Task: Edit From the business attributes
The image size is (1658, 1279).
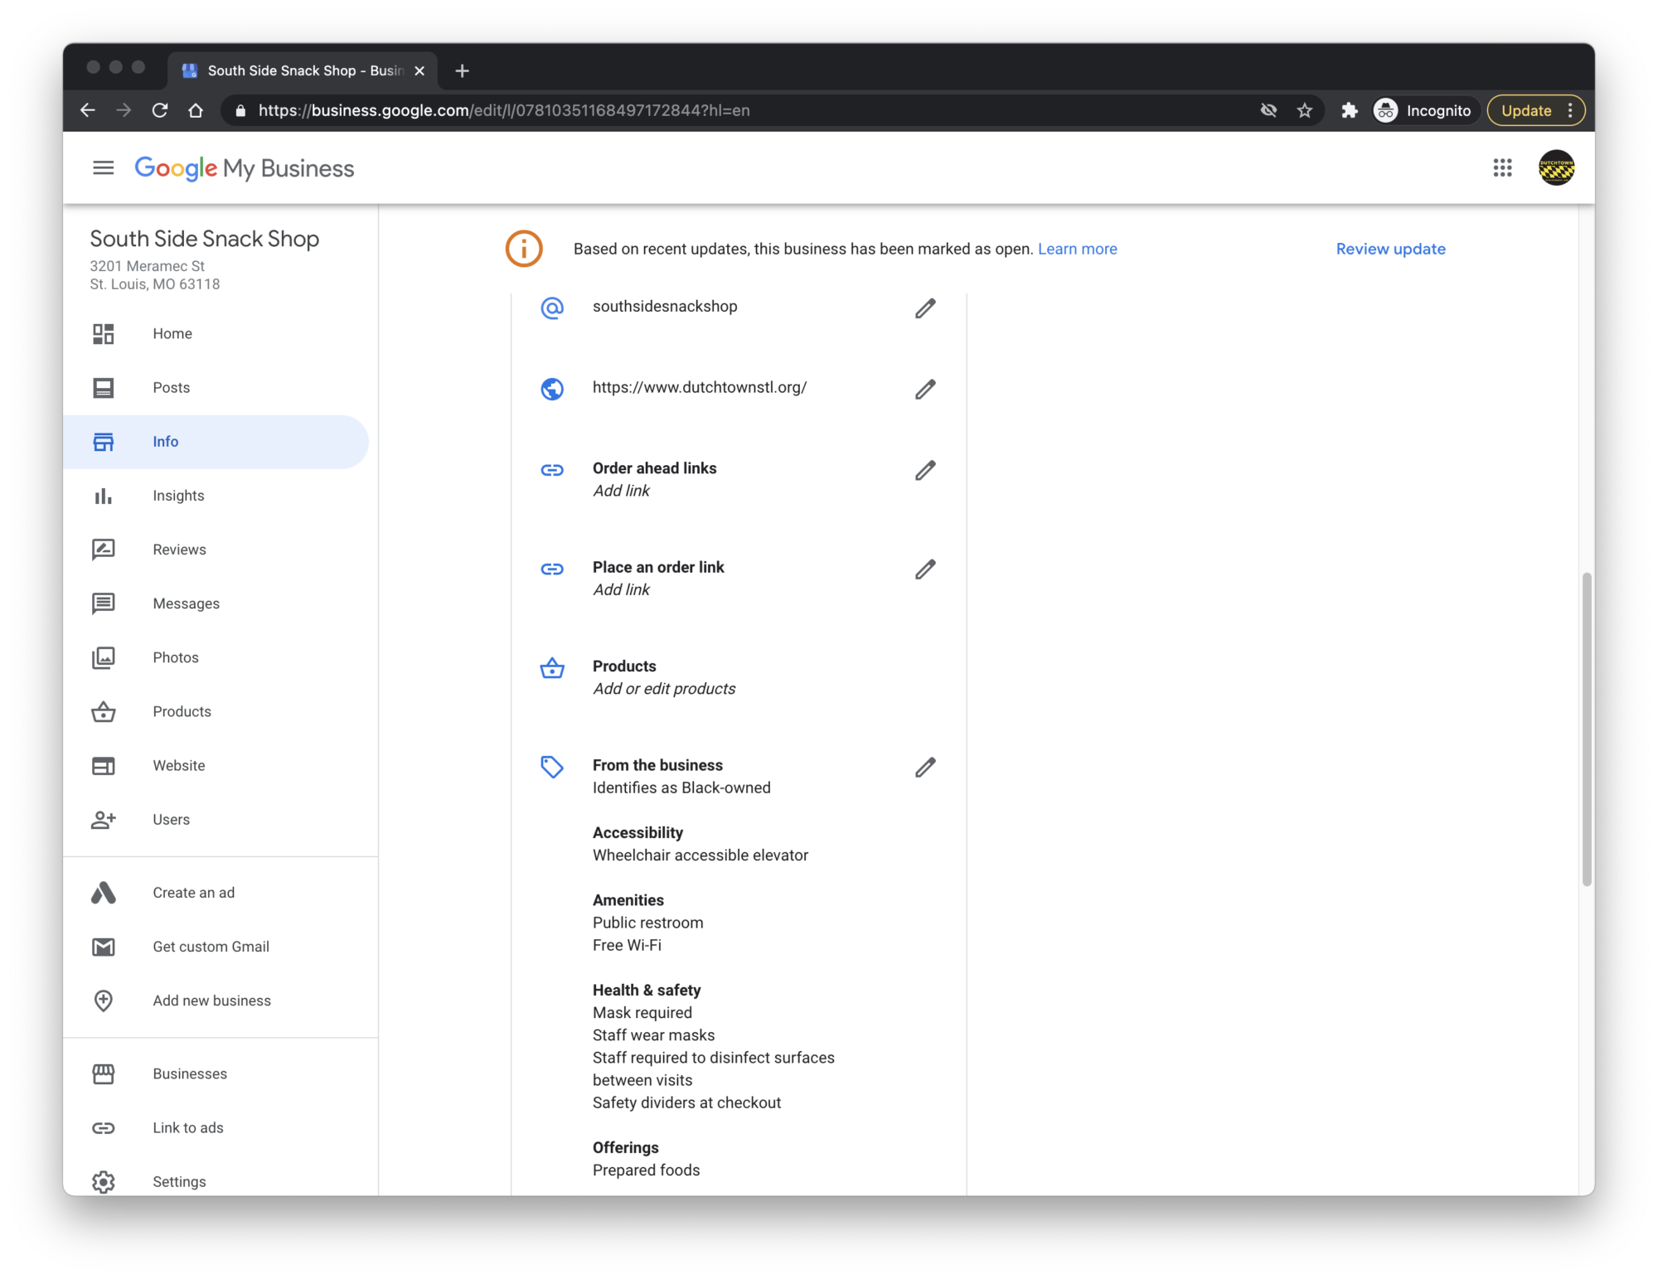Action: tap(925, 767)
